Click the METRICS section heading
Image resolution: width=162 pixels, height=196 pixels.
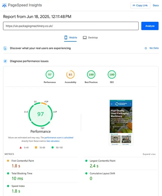pos(9,154)
